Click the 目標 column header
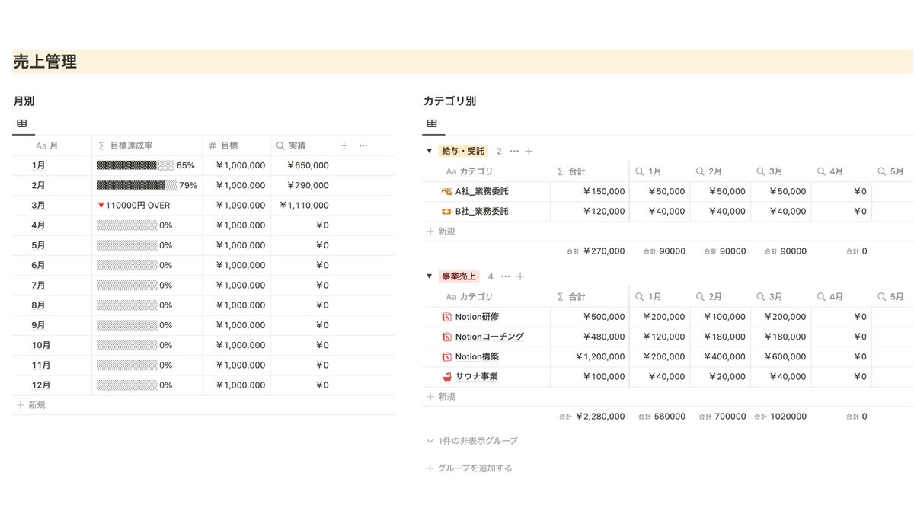This screenshot has height=511, width=914. click(236, 145)
